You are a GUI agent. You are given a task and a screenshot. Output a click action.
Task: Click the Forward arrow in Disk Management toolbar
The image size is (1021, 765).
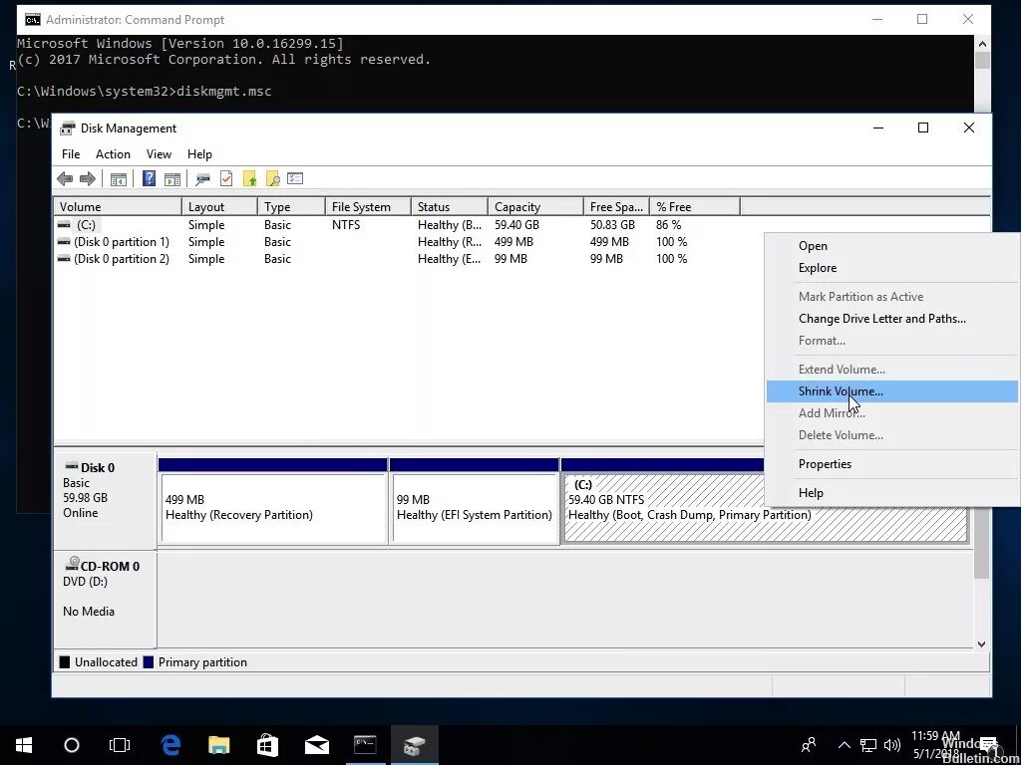(88, 179)
